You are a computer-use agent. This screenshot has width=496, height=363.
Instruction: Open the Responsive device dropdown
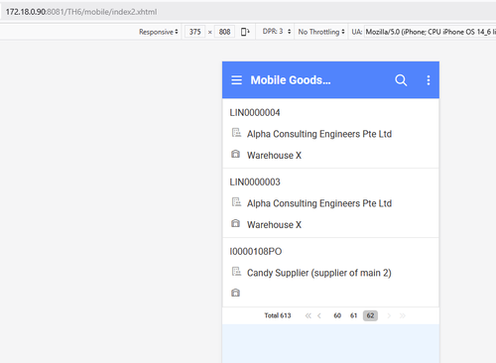pos(159,32)
